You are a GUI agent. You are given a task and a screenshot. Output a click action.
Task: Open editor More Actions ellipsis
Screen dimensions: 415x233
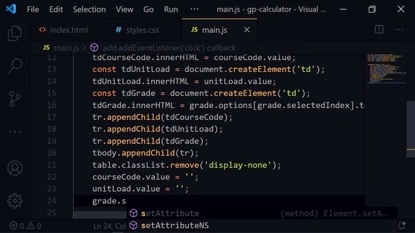pyautogui.click(x=399, y=29)
